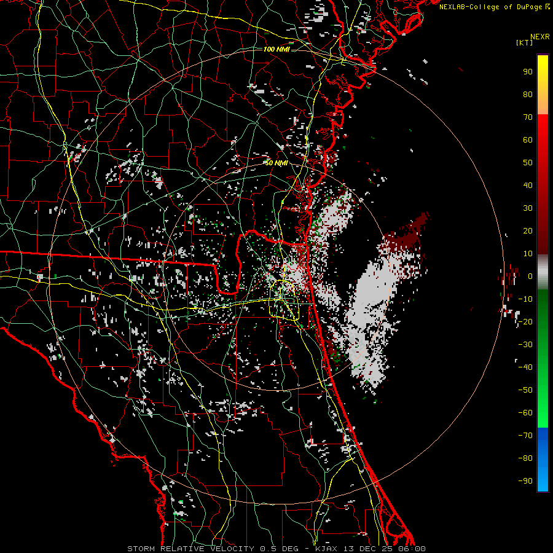Click the positive 20 knot scale label
The width and height of the screenshot is (553, 553).
point(528,230)
